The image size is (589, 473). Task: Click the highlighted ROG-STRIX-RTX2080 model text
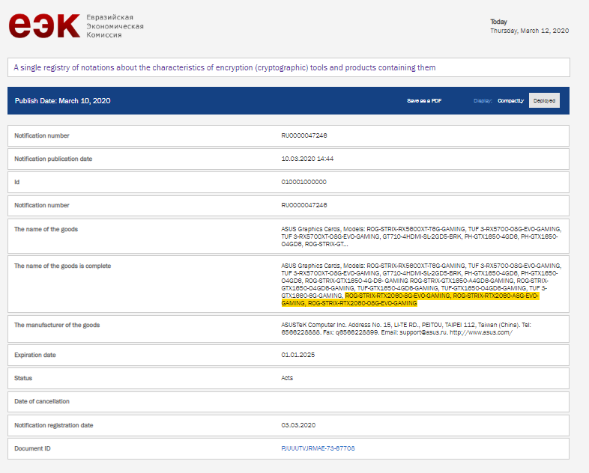[410, 299]
